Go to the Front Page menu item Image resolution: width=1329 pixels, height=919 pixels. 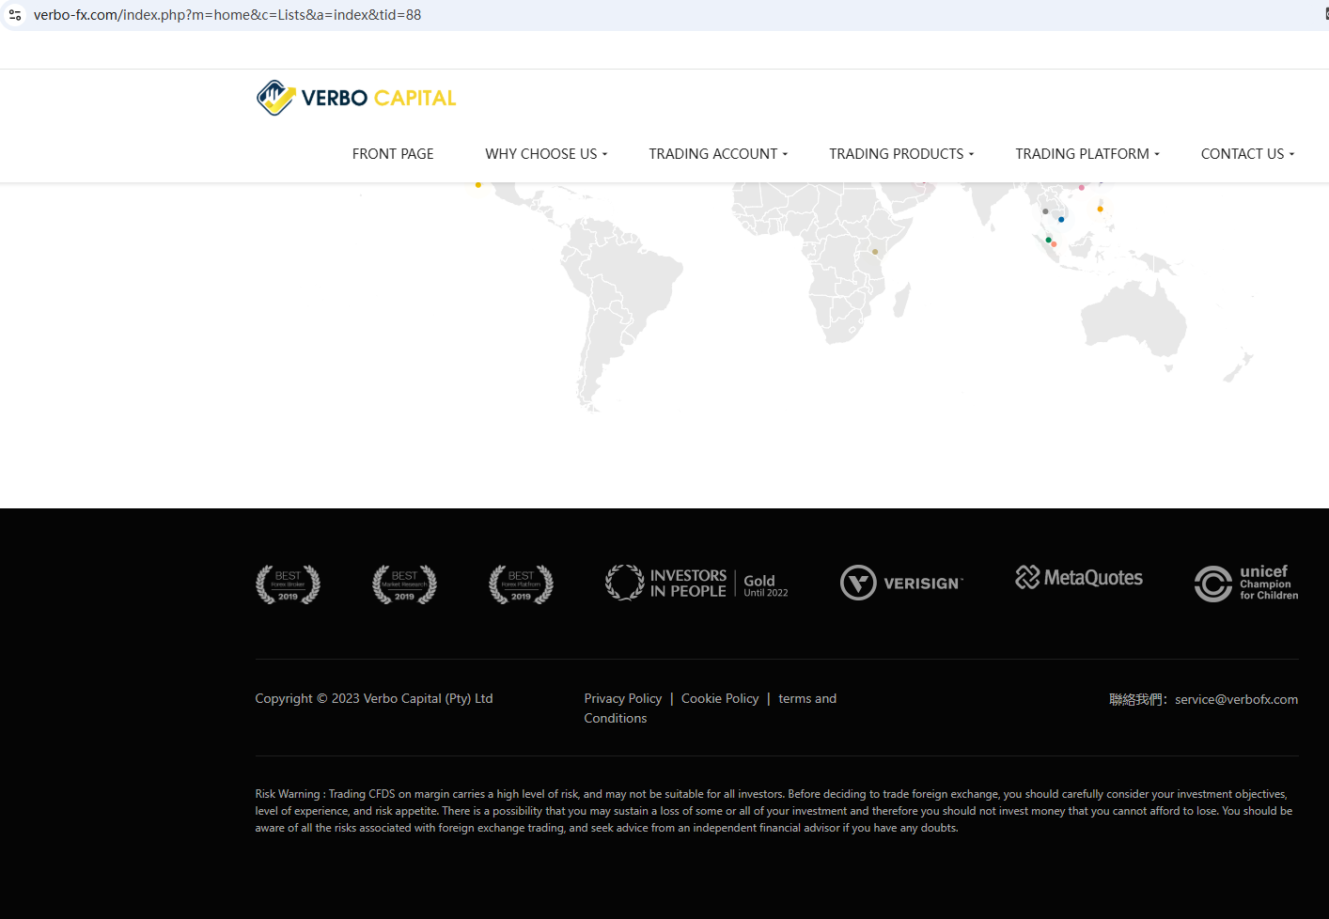pos(393,154)
